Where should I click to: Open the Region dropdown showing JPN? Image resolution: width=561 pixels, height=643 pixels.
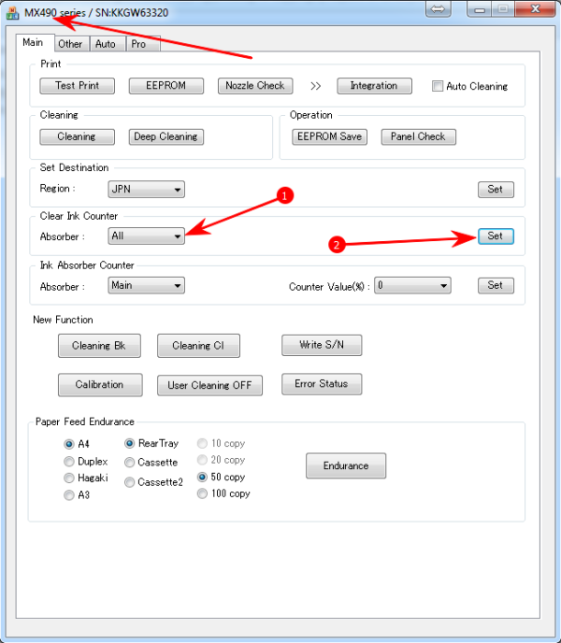coord(146,189)
